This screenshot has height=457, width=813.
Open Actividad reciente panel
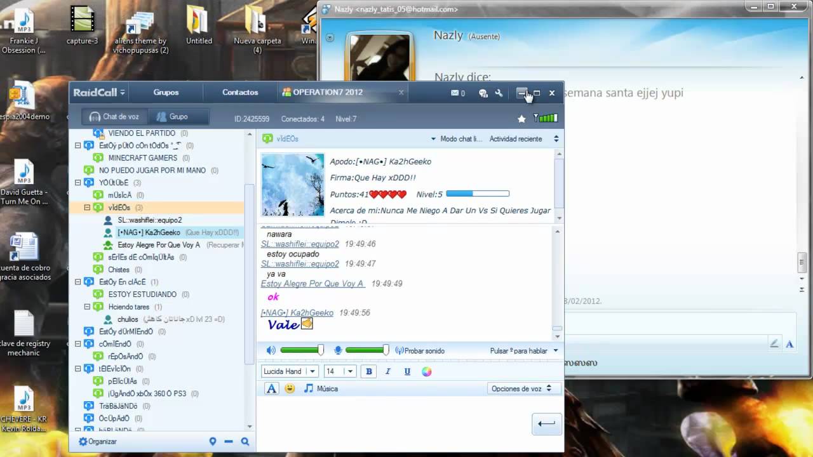point(516,138)
